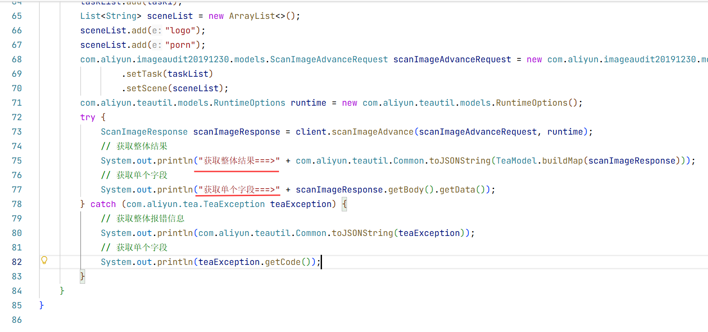Click line number 72 in gutter
Image resolution: width=708 pixels, height=332 pixels.
tap(17, 118)
